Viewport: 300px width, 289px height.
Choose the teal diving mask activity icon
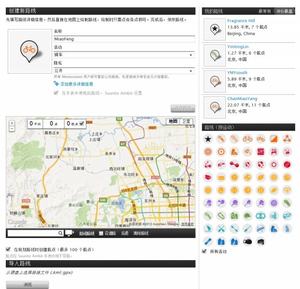coord(261,215)
